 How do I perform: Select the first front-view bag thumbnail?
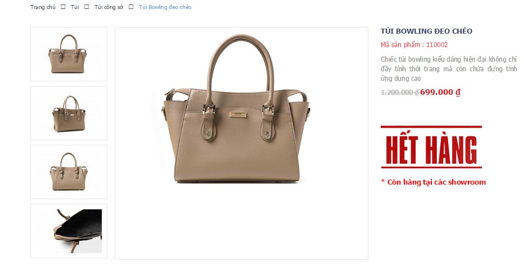69,54
